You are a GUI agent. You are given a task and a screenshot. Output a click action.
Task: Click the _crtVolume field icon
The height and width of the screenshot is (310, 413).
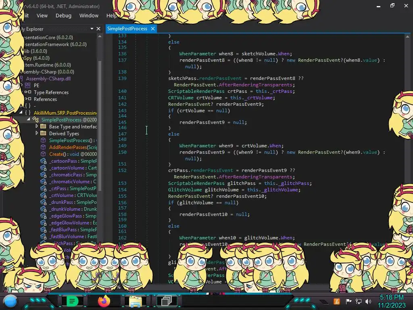tap(43, 195)
